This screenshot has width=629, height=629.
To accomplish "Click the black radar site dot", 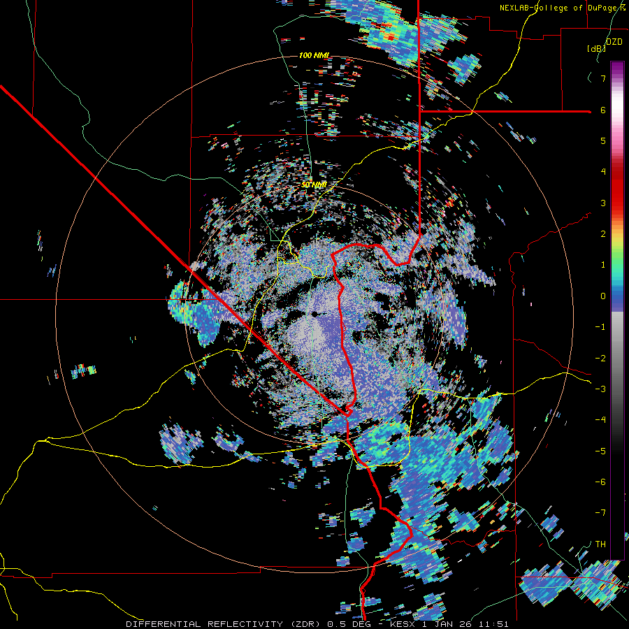I will (x=315, y=314).
